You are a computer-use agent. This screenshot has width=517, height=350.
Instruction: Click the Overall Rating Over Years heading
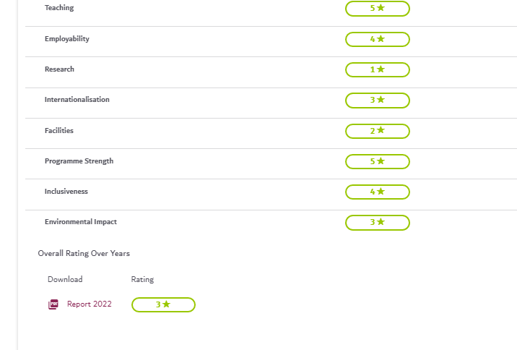84,254
